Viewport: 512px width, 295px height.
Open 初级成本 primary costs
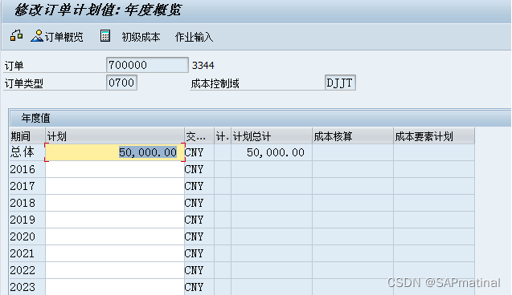tap(141, 37)
